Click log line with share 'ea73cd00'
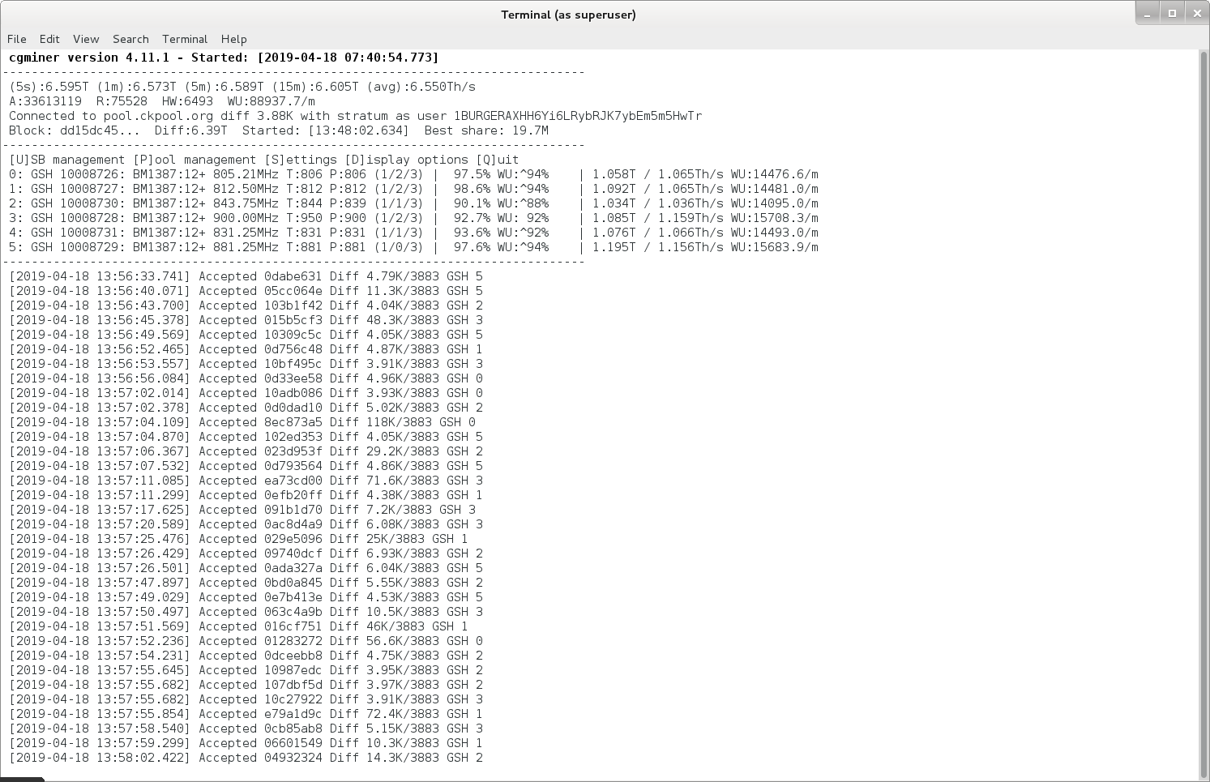Image resolution: width=1210 pixels, height=782 pixels. click(x=246, y=481)
